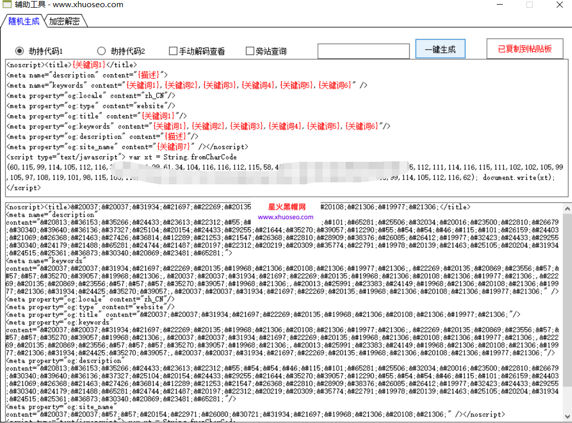Click the 一键生成 button

(440, 49)
